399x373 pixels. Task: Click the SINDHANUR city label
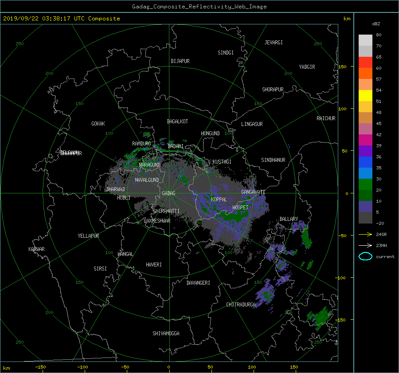click(273, 160)
